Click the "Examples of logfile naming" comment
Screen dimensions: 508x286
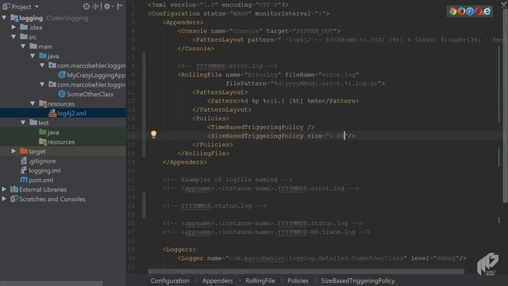click(x=228, y=180)
